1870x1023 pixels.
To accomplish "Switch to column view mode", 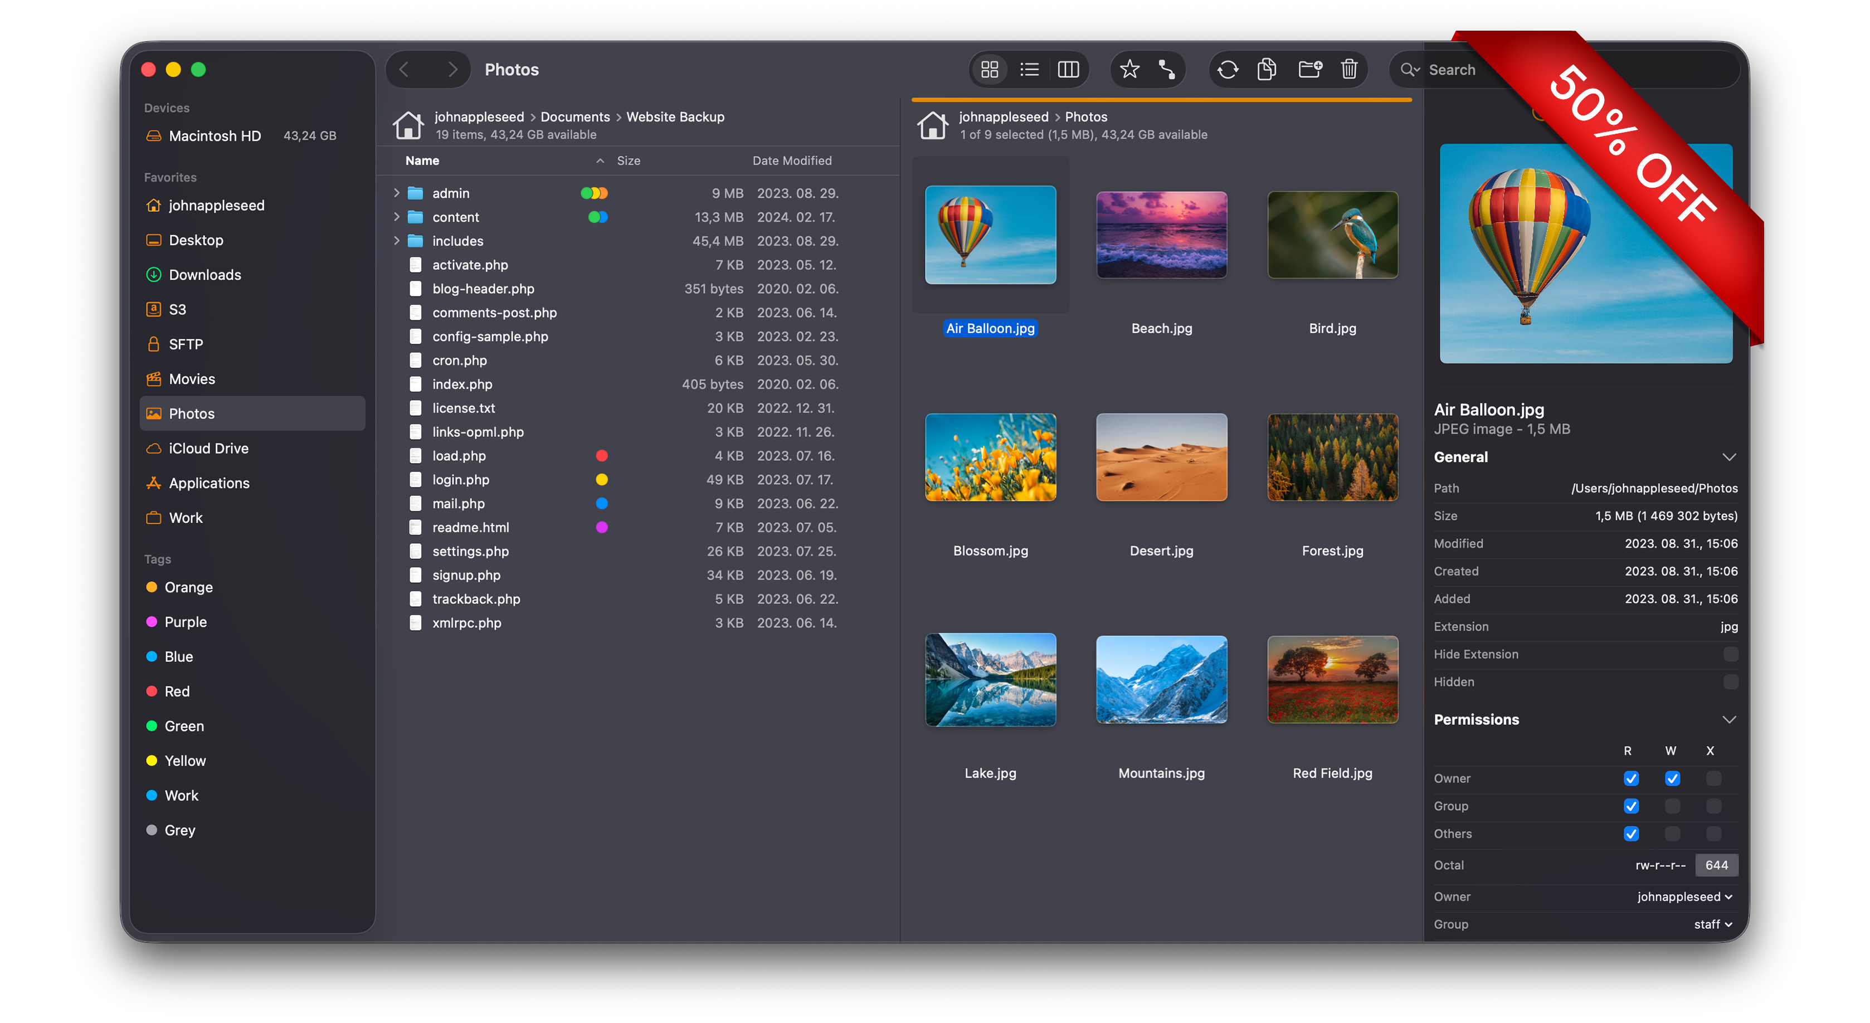I will coord(1068,70).
